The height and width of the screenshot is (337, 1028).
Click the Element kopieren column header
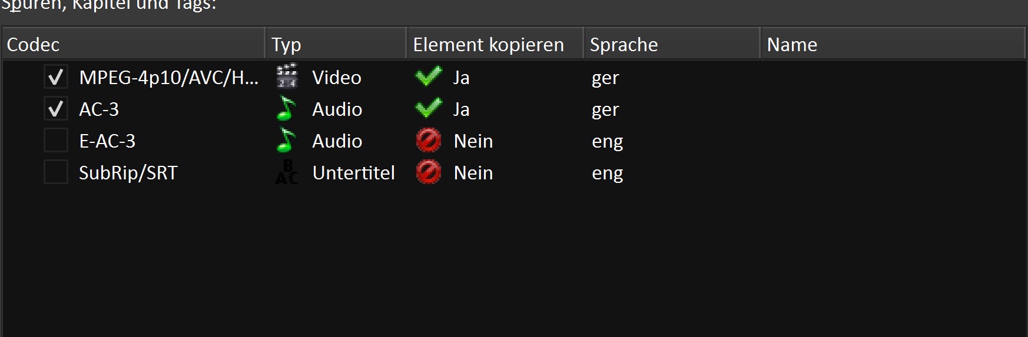pyautogui.click(x=495, y=45)
